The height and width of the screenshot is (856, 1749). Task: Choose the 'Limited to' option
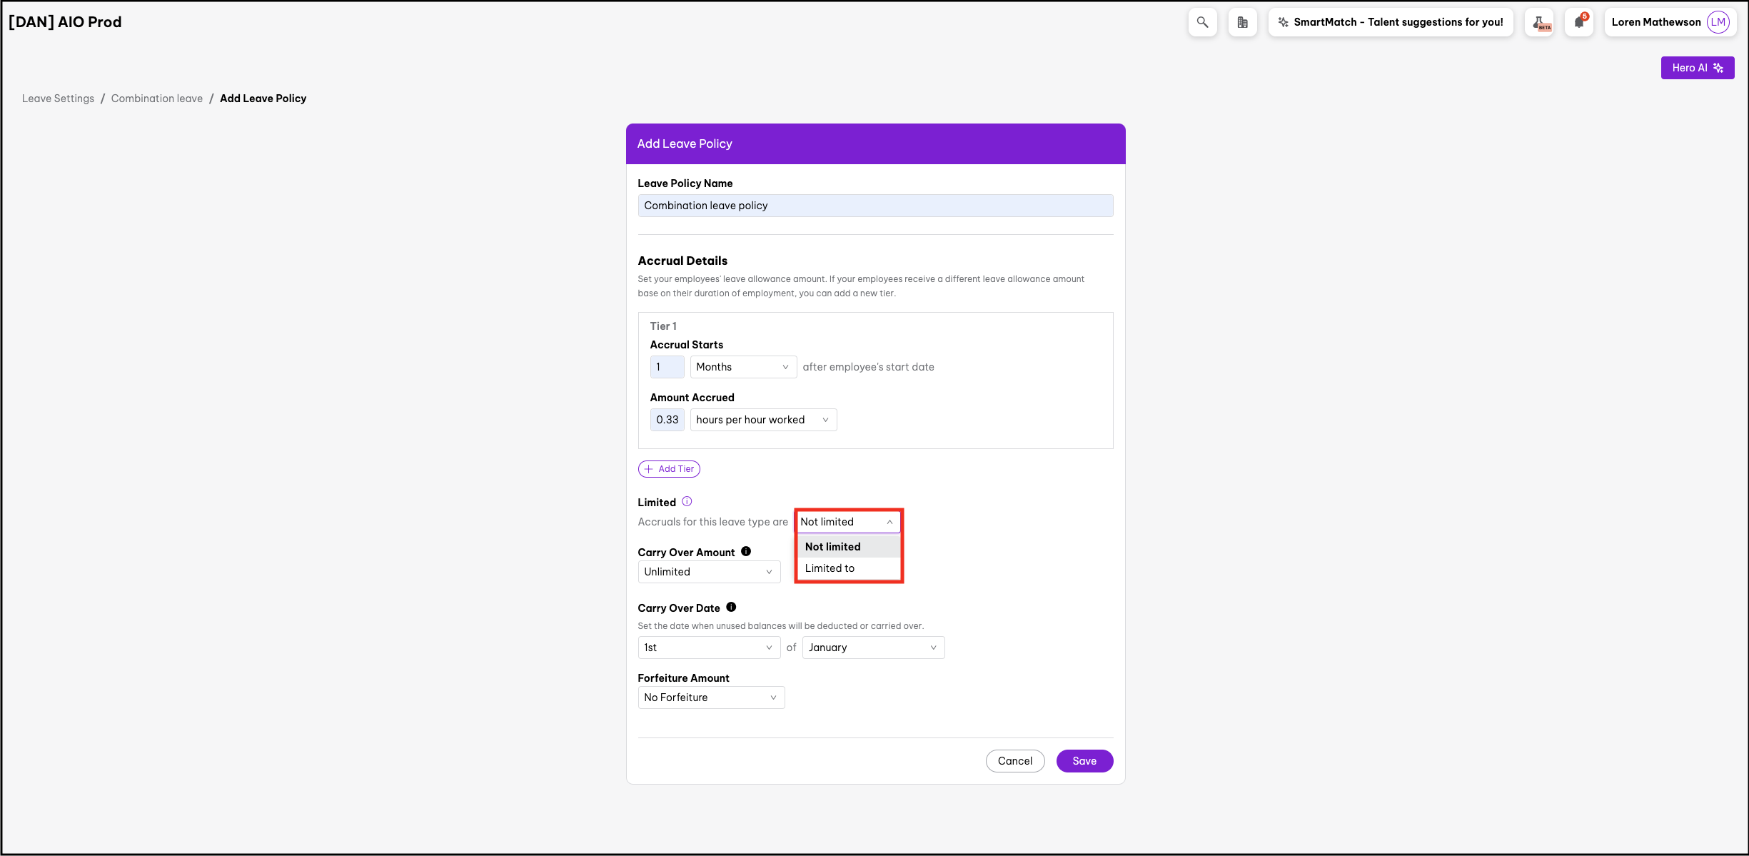pyautogui.click(x=830, y=568)
